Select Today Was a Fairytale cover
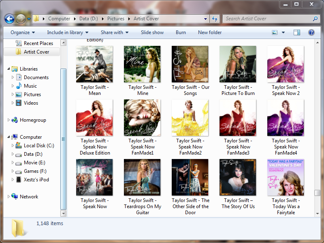 (x=286, y=177)
